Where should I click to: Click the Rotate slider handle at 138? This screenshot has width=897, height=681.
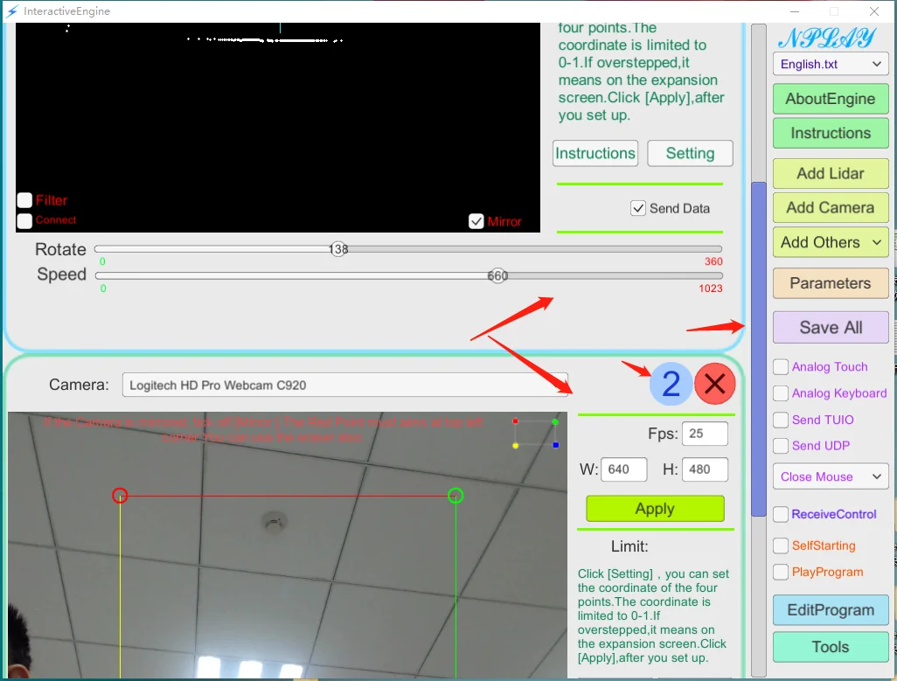point(338,249)
